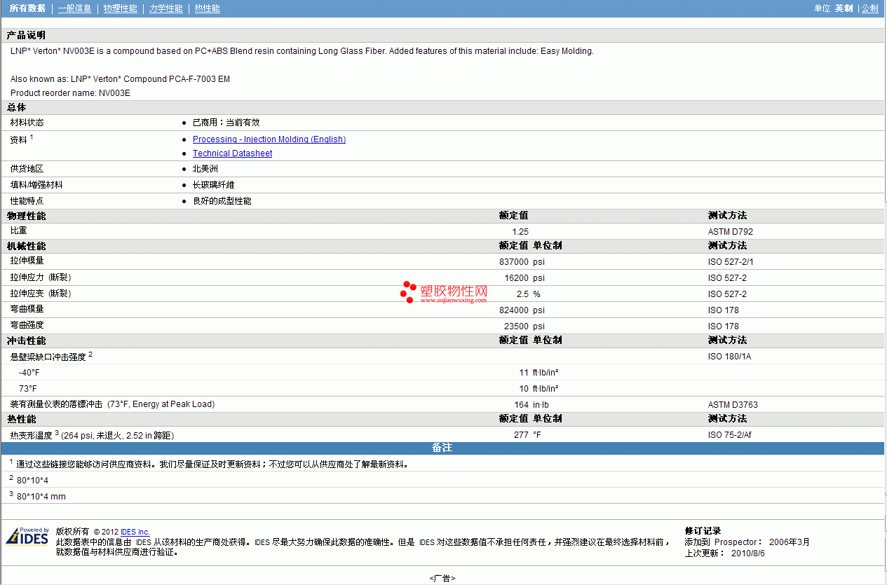This screenshot has height=585, width=887.
Task: Click the 弯曲模量 row label
Action: 27,309
